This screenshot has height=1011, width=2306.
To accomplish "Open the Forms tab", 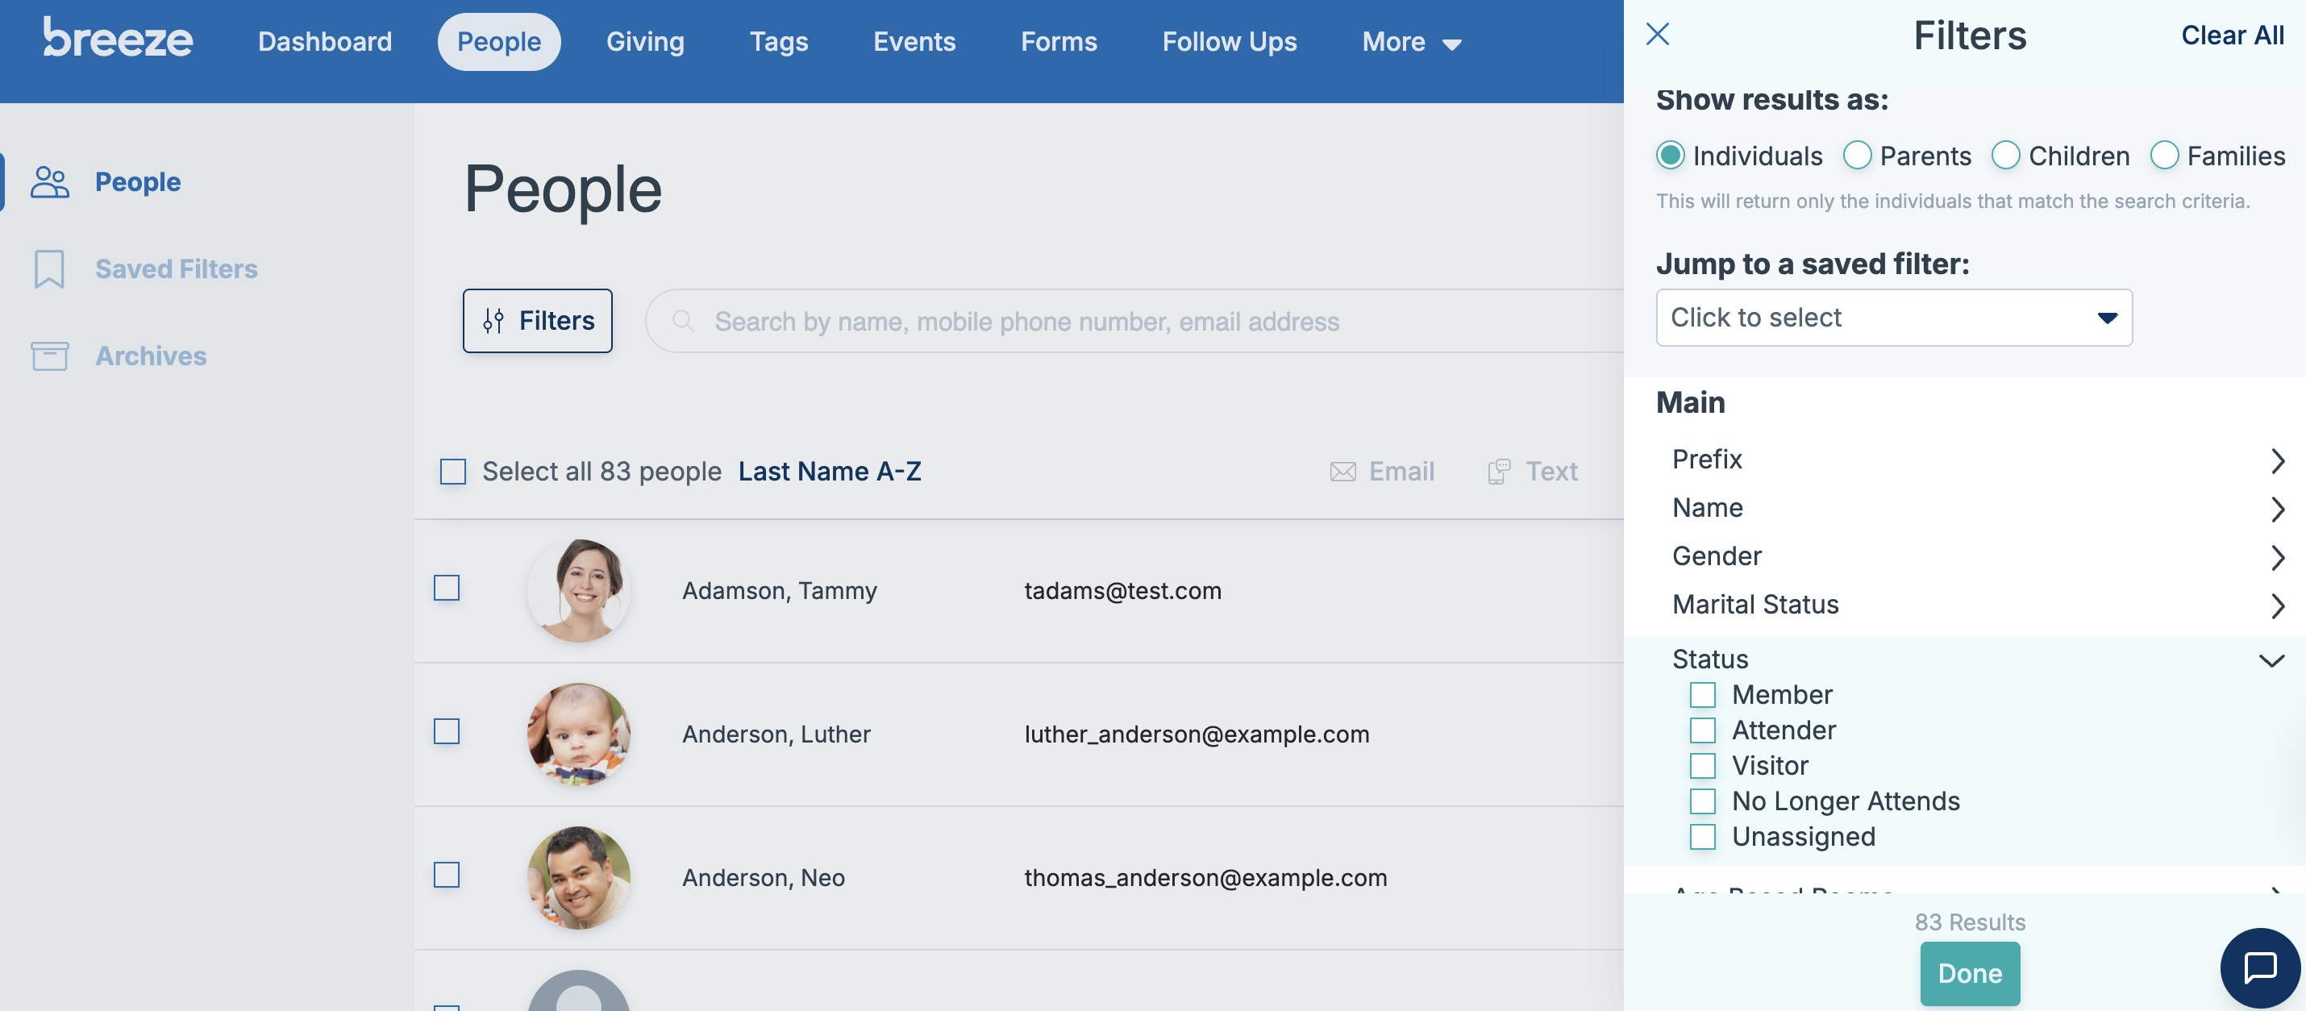I will (x=1058, y=41).
